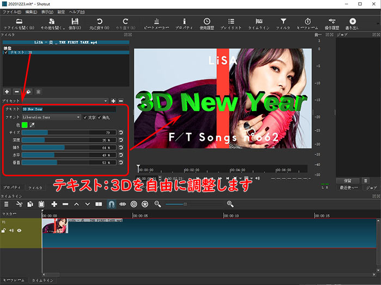The image size is (381, 285).
Task: Copy clip icon in timeline toolbar
Action: (30, 204)
